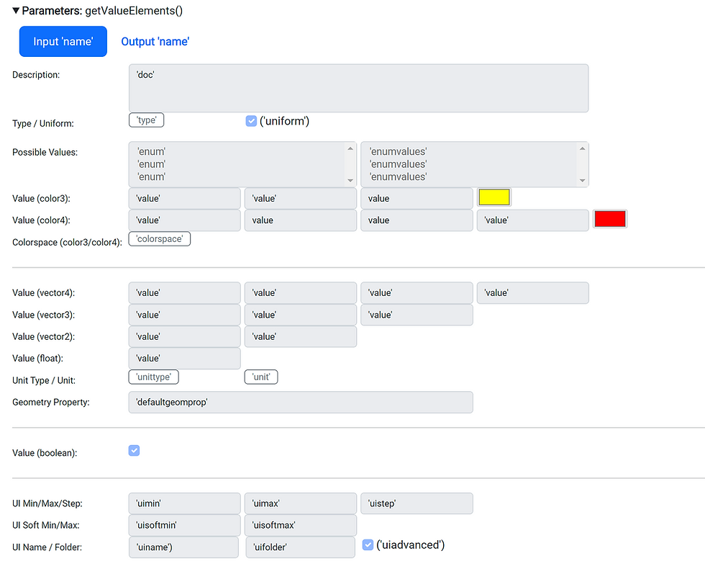The image size is (705, 561).
Task: Click third Value (color3) field
Action: coord(417,199)
